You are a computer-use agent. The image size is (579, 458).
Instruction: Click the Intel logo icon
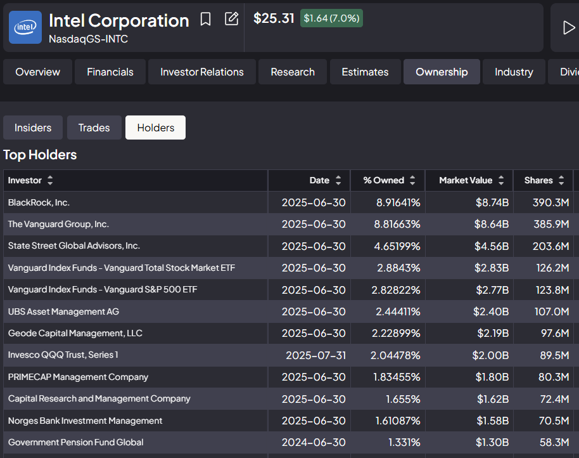(x=25, y=27)
